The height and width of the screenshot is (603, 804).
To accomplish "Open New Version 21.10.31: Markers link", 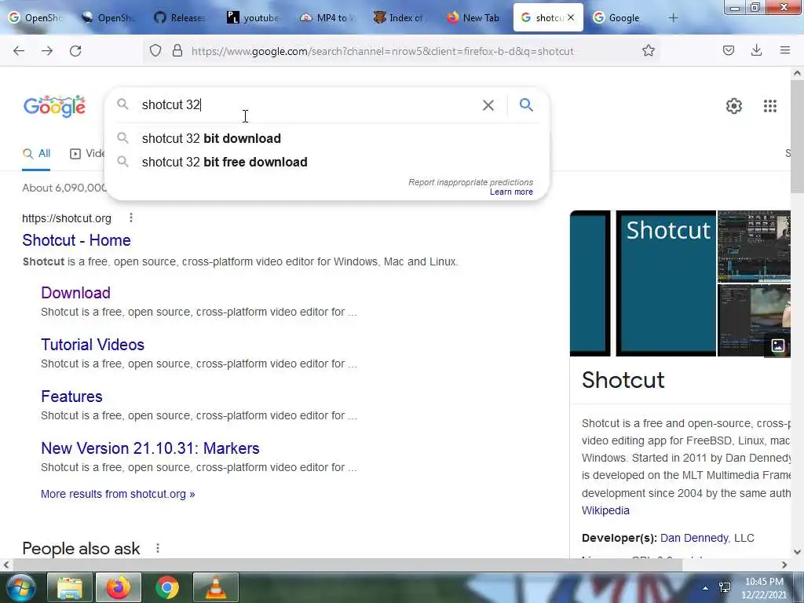I will [150, 448].
